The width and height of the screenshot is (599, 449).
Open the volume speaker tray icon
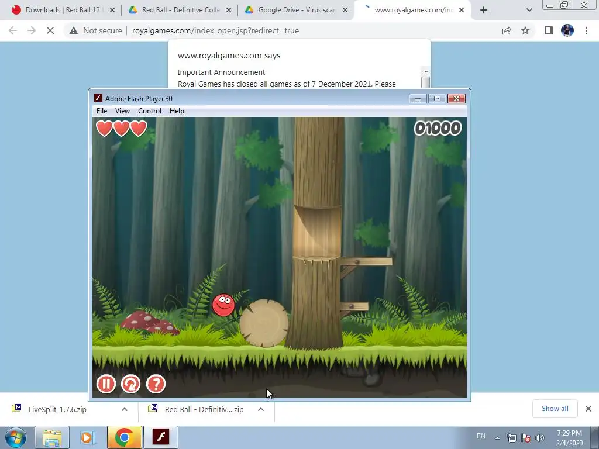point(539,438)
